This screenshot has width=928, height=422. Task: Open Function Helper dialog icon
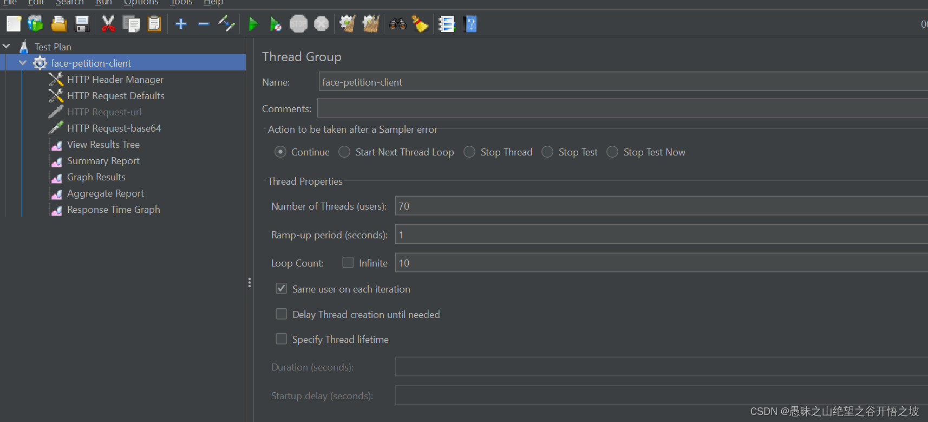click(x=447, y=24)
